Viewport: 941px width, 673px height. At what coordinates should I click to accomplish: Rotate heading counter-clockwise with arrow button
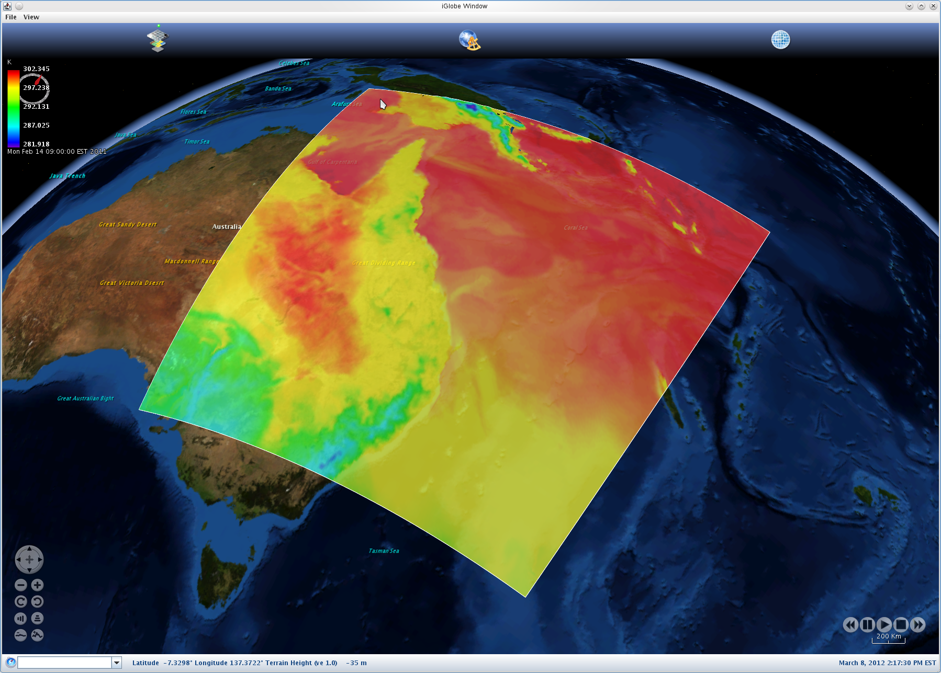(37, 602)
